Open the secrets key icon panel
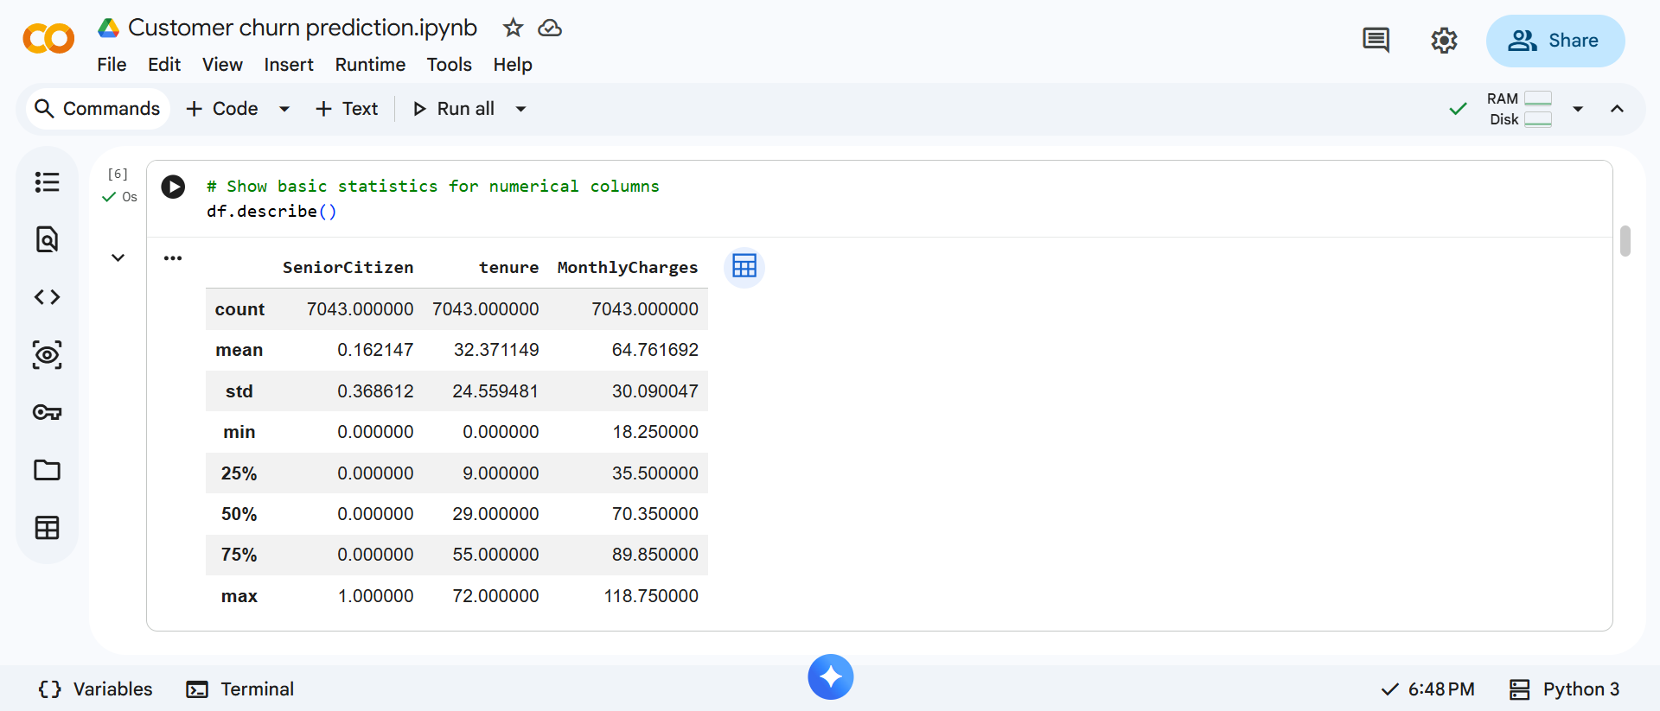Viewport: 1660px width, 711px height. point(47,412)
